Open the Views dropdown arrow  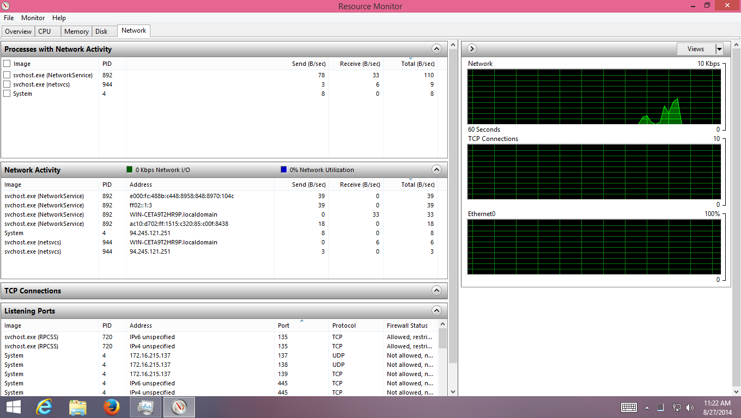(719, 49)
